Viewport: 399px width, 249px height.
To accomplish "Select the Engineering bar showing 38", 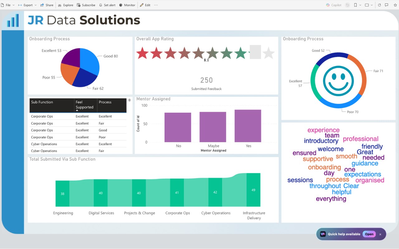I will tap(62, 194).
